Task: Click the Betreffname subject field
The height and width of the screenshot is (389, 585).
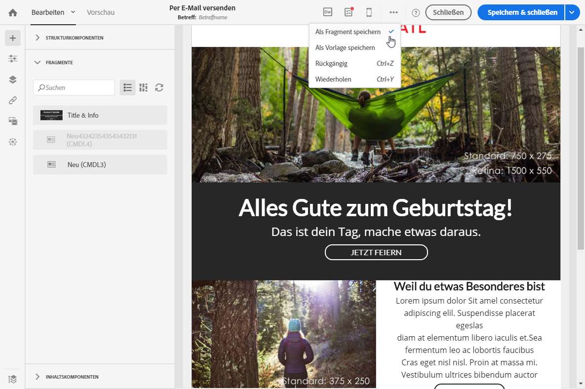Action: [213, 18]
